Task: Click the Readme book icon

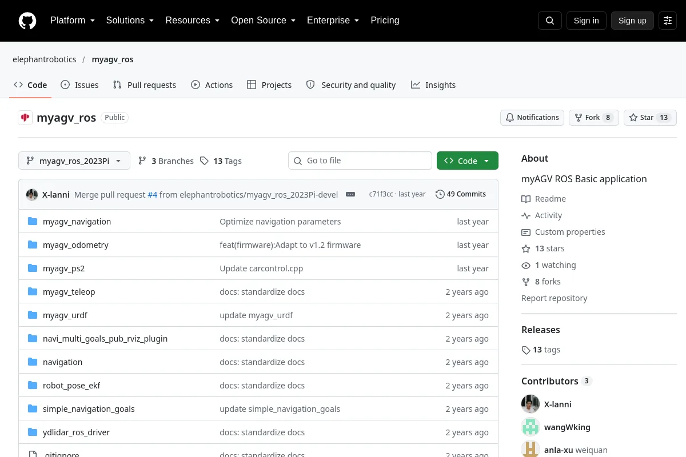Action: (x=526, y=199)
